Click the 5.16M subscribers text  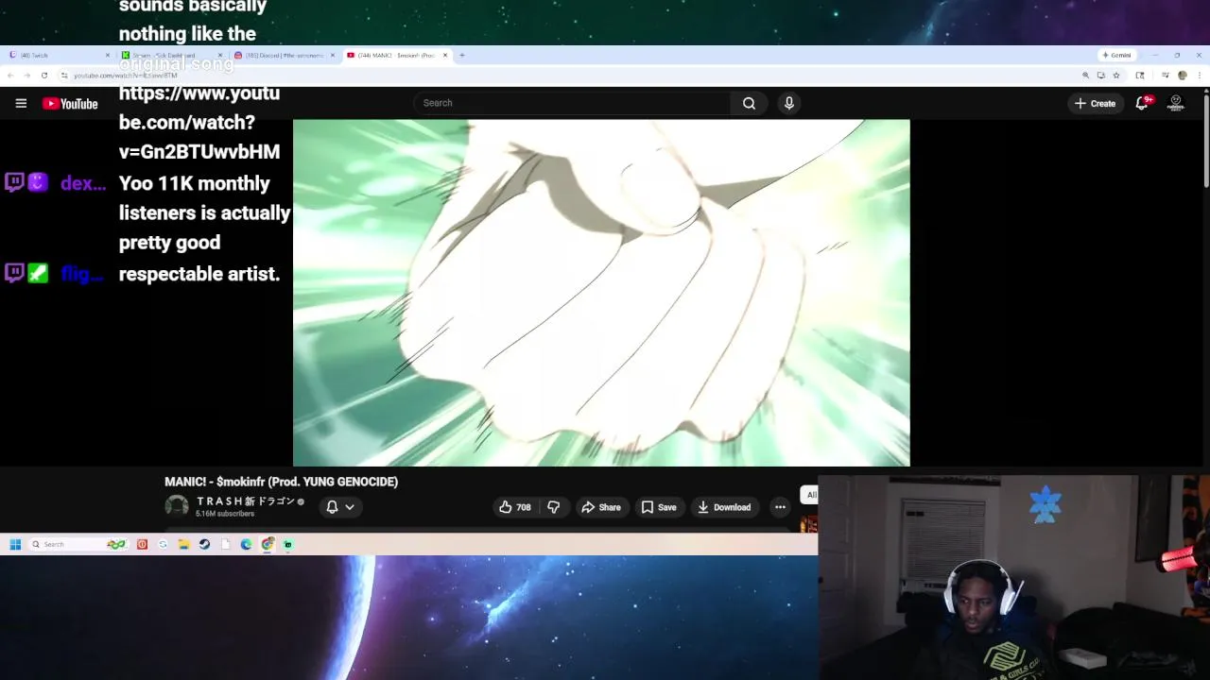pos(225,514)
